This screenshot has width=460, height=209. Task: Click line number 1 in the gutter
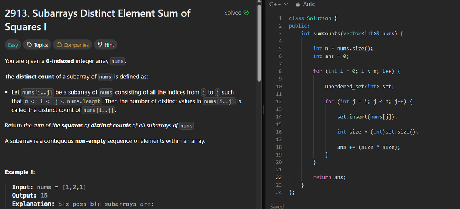point(281,18)
